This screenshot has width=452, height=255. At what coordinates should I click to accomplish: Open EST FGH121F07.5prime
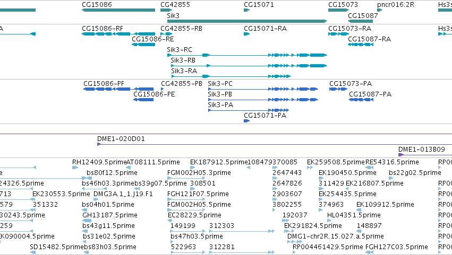click(198, 194)
